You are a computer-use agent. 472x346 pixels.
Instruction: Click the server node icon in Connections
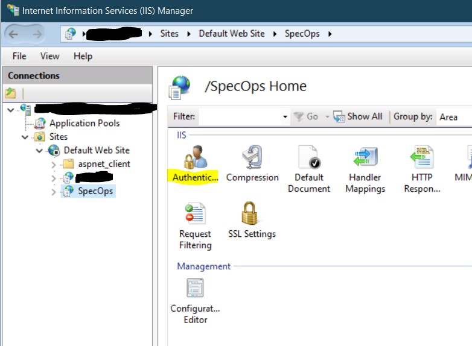click(x=25, y=110)
